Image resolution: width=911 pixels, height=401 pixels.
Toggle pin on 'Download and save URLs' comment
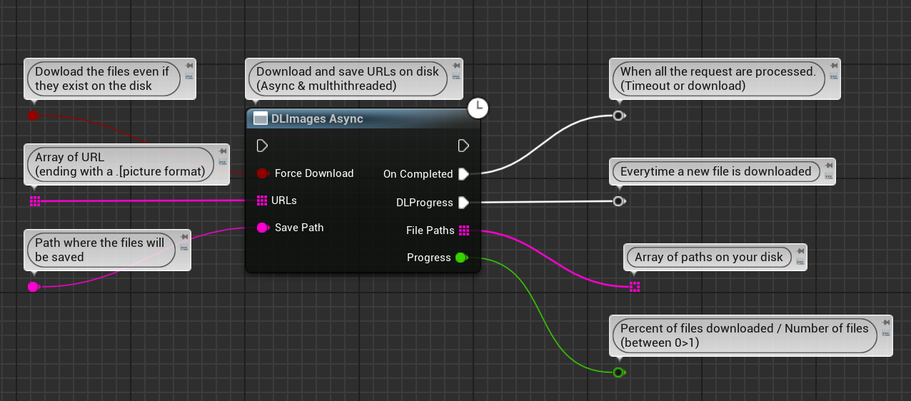click(455, 65)
